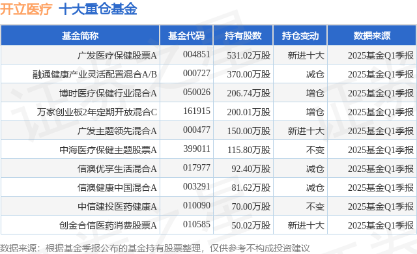Click the 基金简称 column header
This screenshot has height=254, width=417.
80,35
